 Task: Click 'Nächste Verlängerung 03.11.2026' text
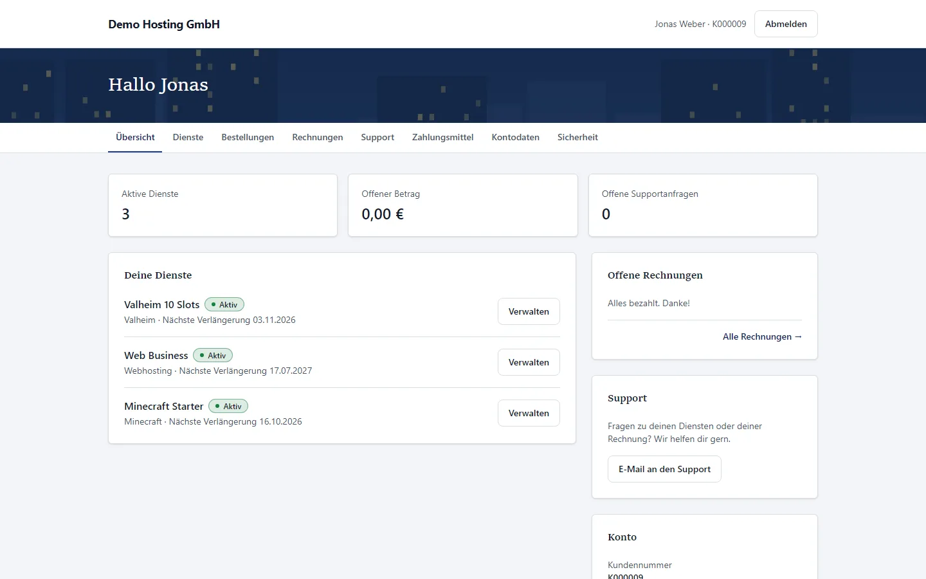pos(229,320)
